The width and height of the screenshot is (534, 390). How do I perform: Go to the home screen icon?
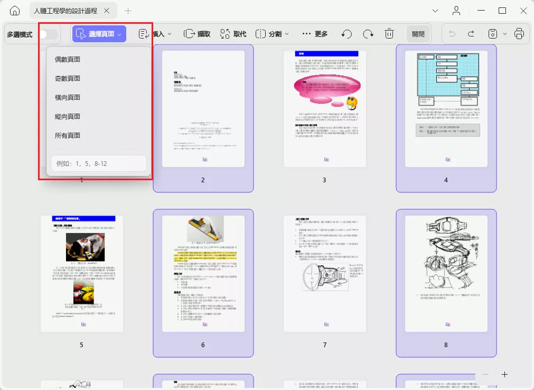(15, 11)
